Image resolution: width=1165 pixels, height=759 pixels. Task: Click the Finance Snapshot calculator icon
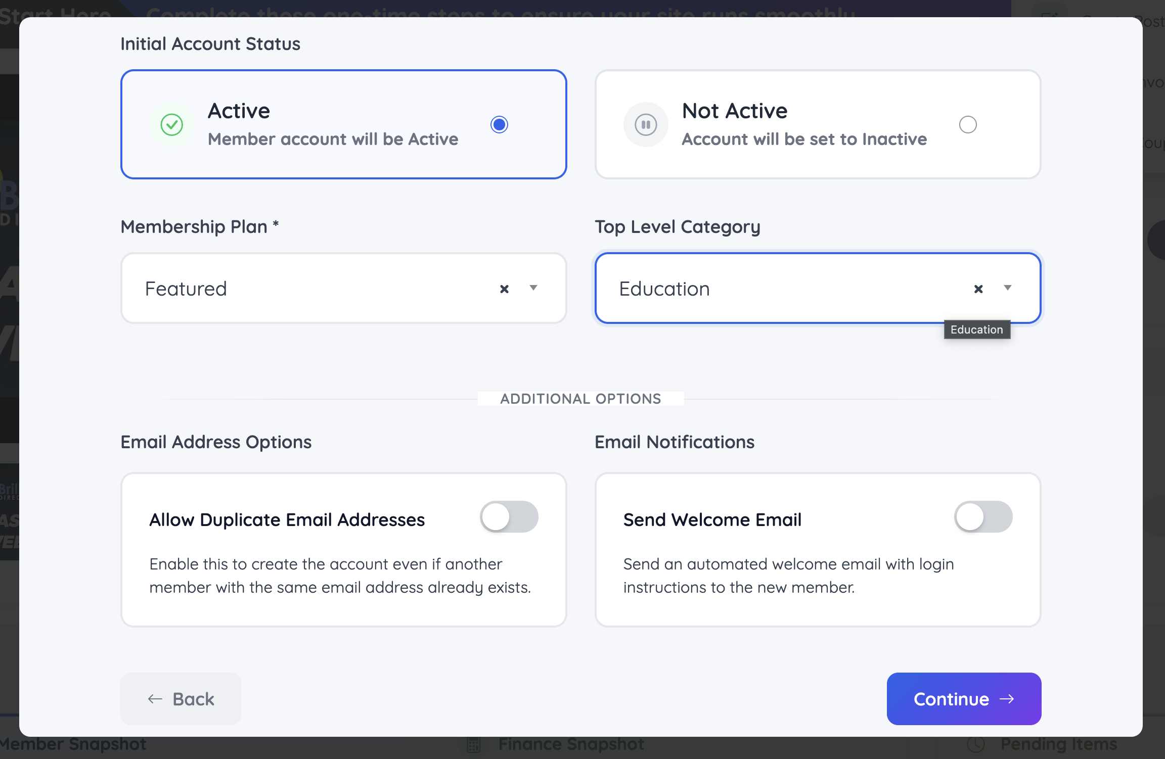coord(474,744)
